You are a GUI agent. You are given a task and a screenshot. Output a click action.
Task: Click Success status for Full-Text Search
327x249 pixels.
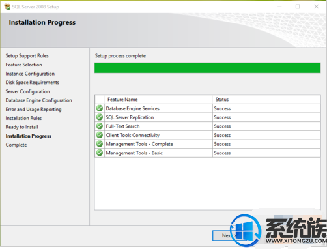coord(222,126)
